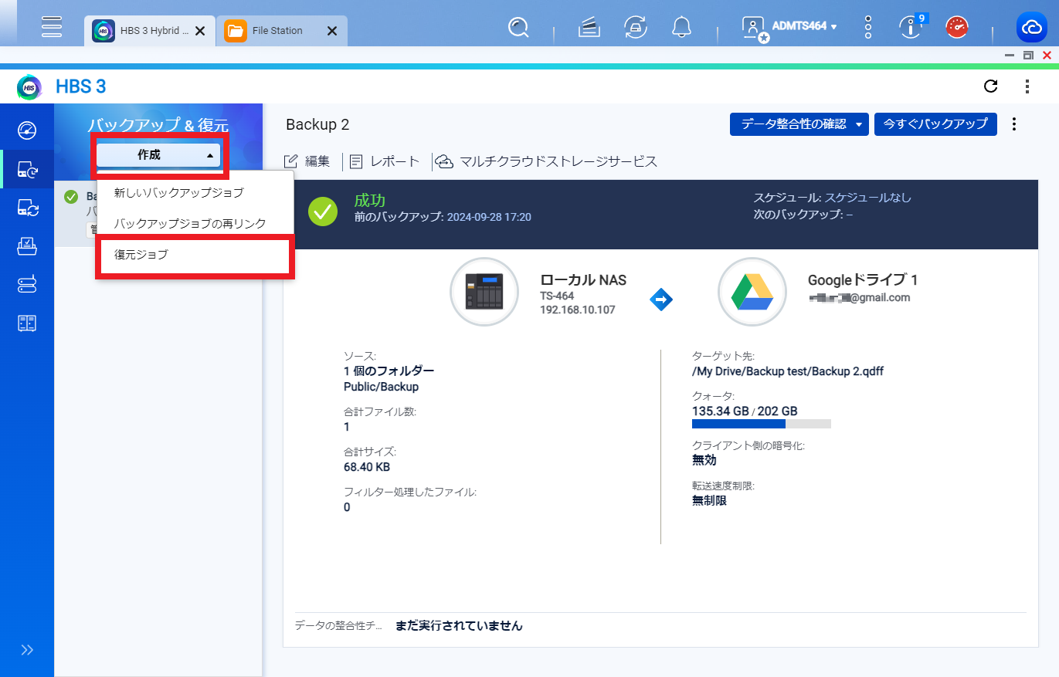Maximize the HBS 3 window
Viewport: 1059px width, 677px height.
[x=1028, y=55]
